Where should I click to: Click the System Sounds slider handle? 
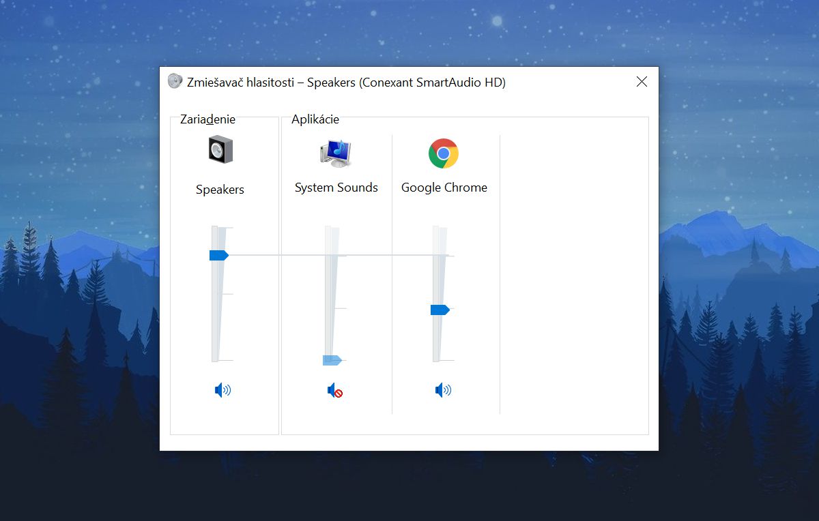332,360
